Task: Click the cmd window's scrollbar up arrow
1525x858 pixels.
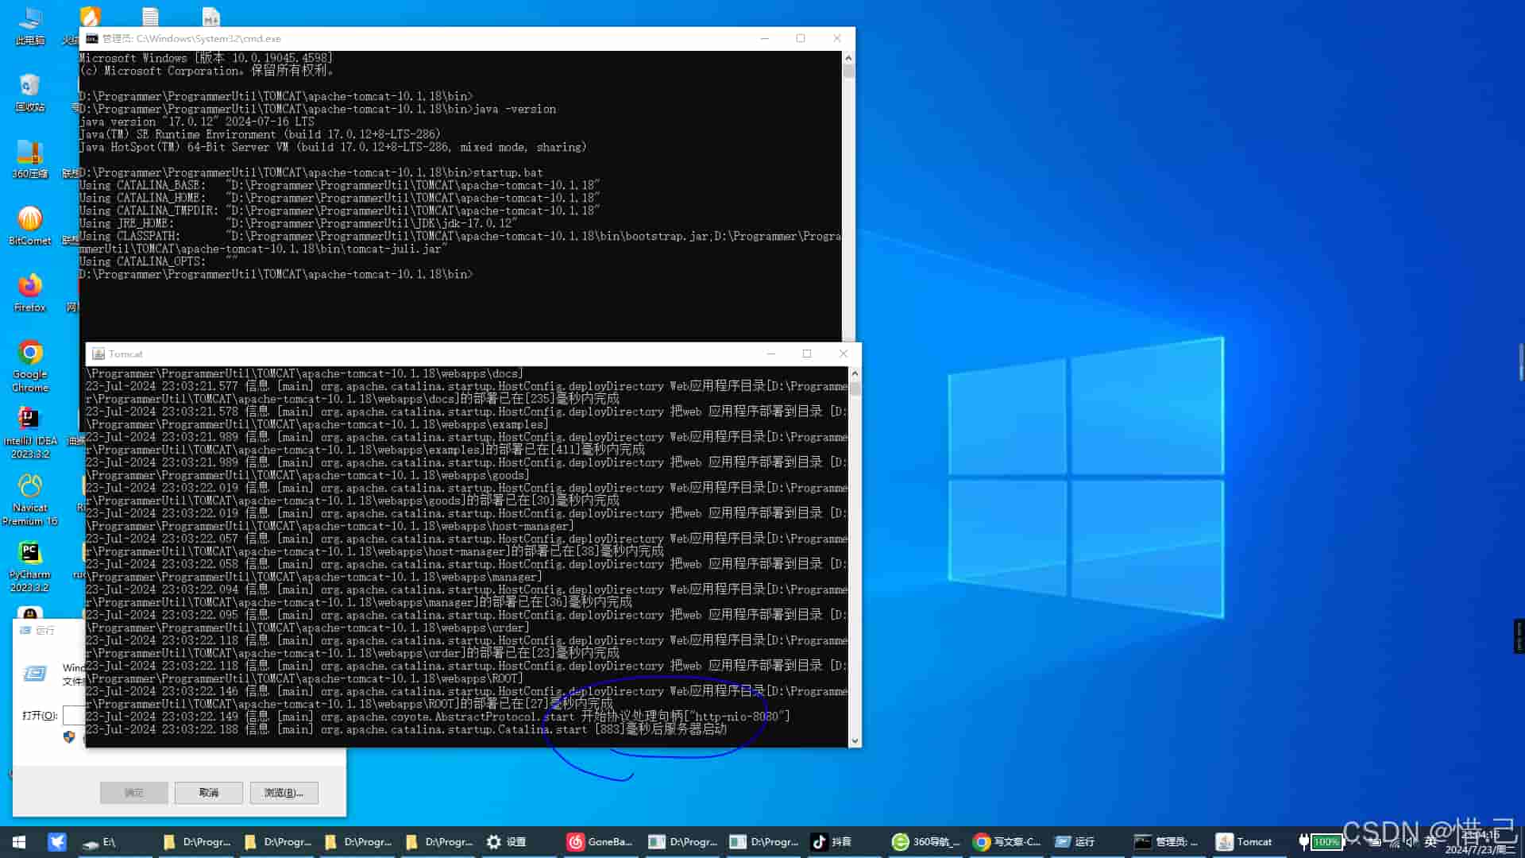Action: 848,58
